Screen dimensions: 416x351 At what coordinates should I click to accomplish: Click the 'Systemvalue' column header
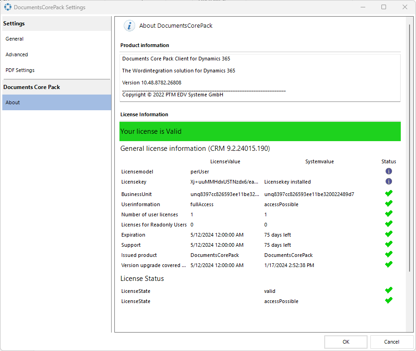tap(320, 161)
